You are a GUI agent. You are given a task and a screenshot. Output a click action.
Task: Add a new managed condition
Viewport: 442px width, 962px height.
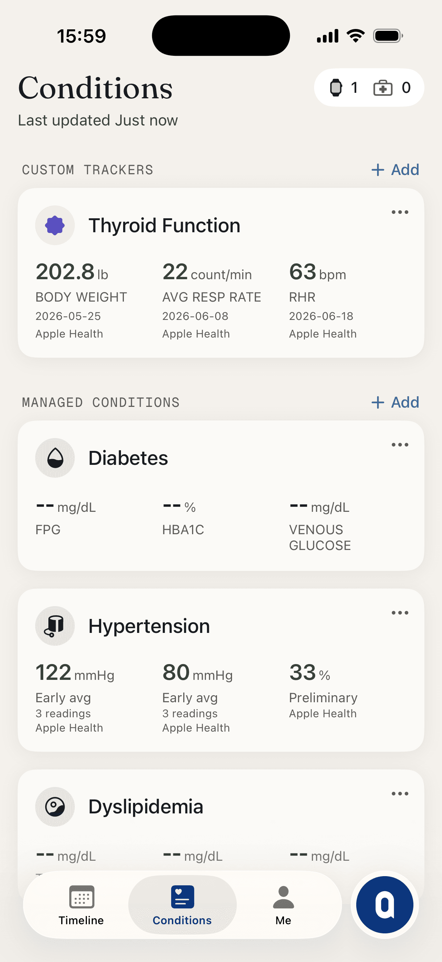pyautogui.click(x=395, y=402)
